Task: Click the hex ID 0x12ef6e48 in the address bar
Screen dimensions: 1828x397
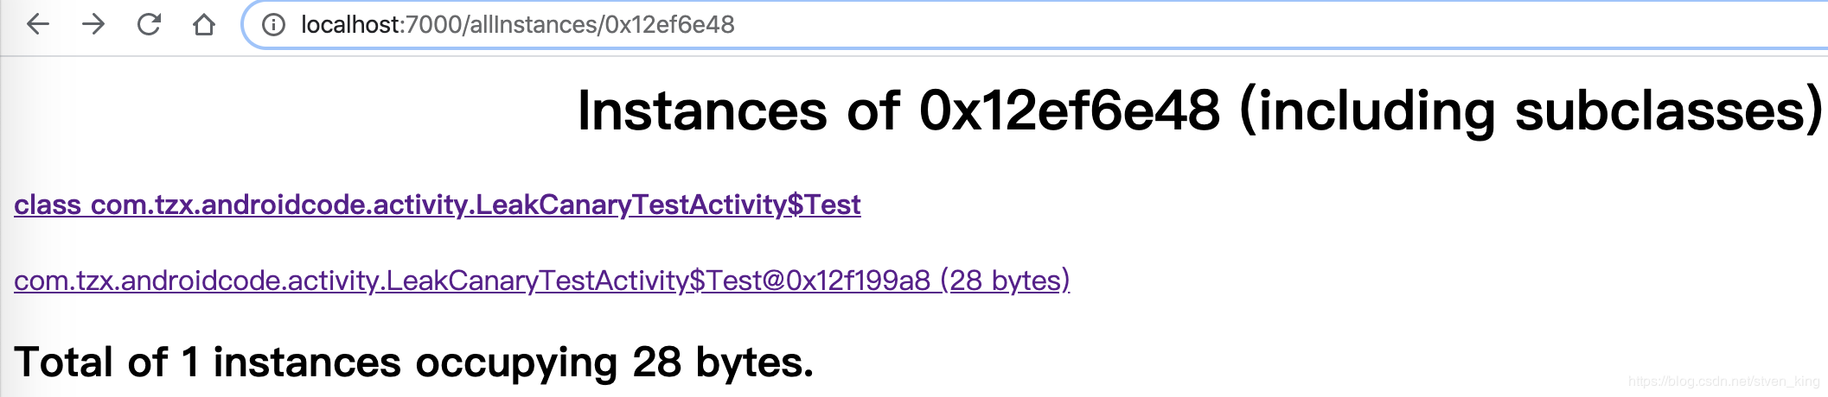Action: pyautogui.click(x=669, y=25)
